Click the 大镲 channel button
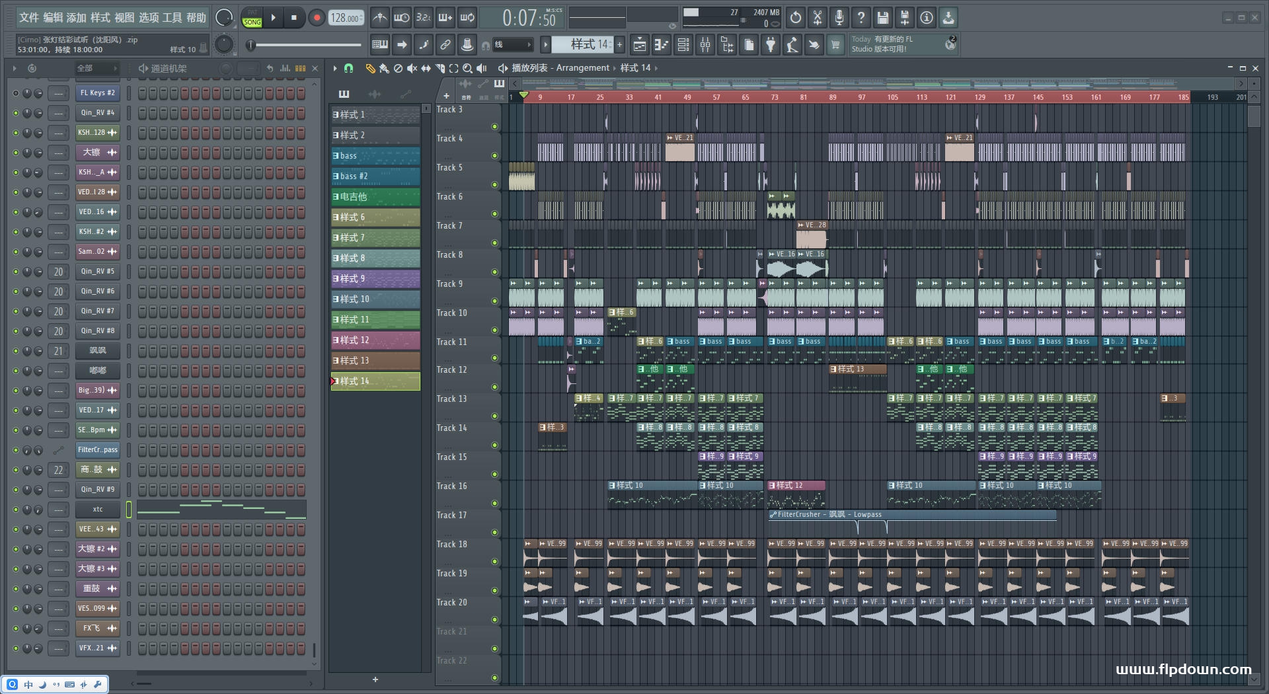 point(97,153)
